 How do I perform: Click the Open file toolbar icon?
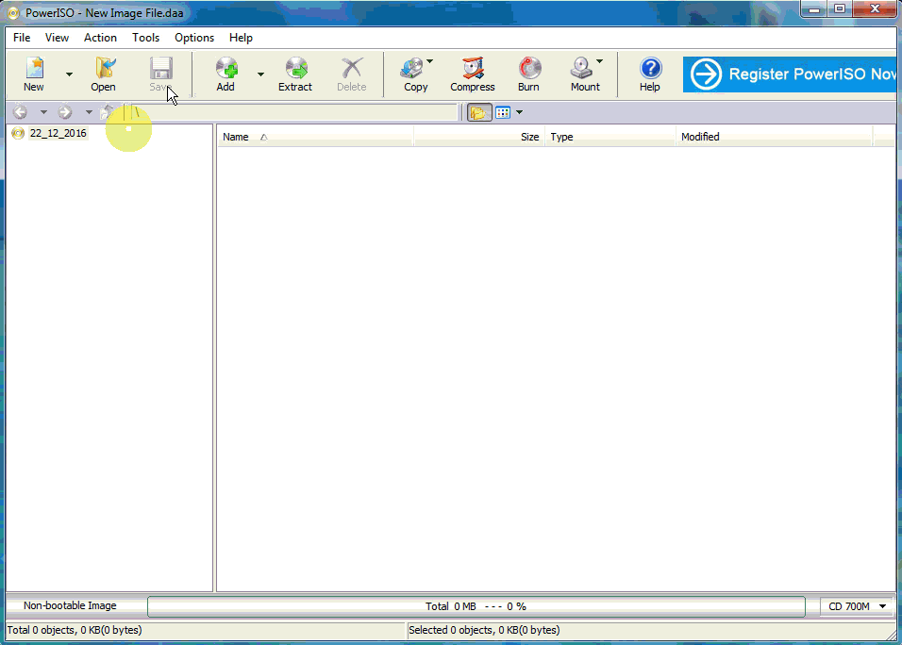(x=103, y=74)
